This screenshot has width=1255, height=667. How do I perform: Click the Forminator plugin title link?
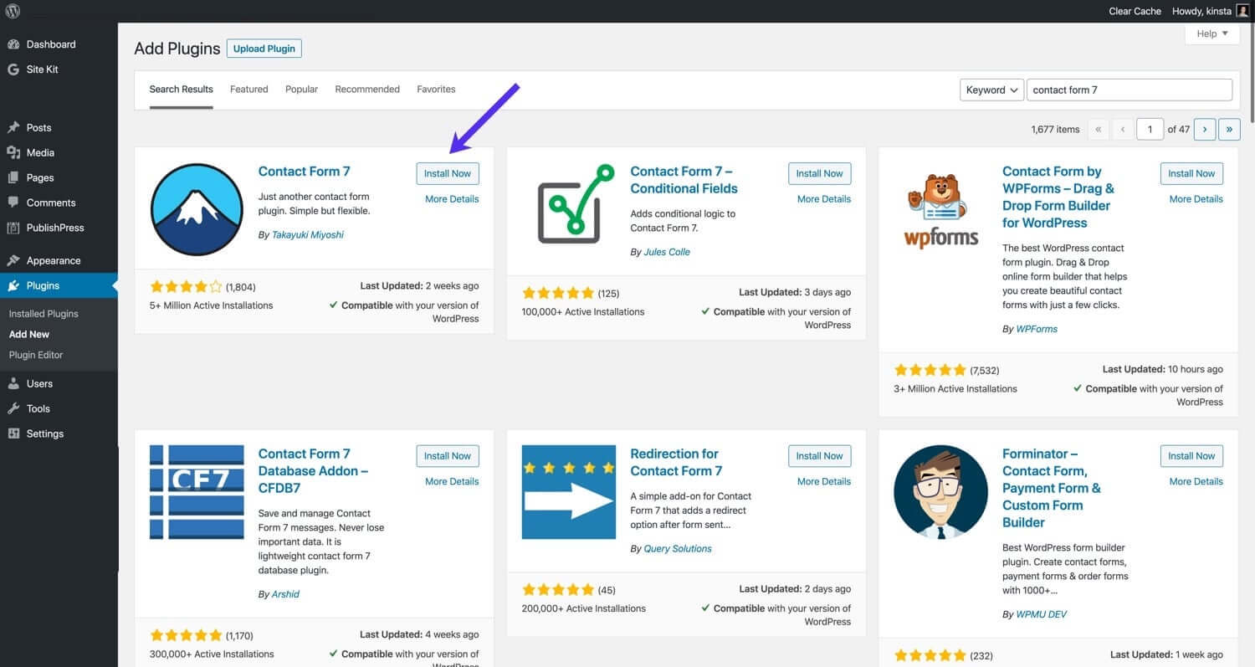(1052, 488)
